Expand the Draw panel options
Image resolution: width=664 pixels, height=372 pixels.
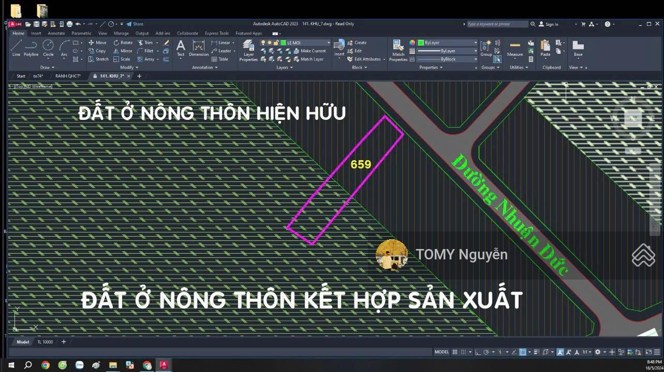click(x=48, y=67)
